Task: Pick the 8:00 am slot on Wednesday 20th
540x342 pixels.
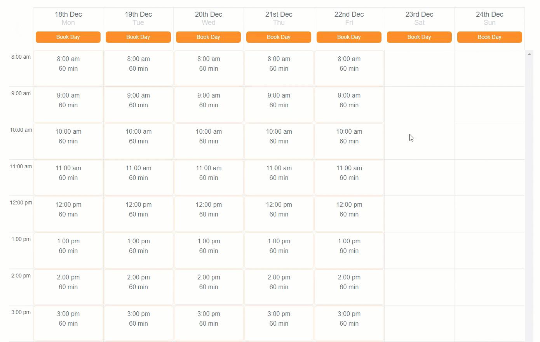Action: (x=209, y=68)
